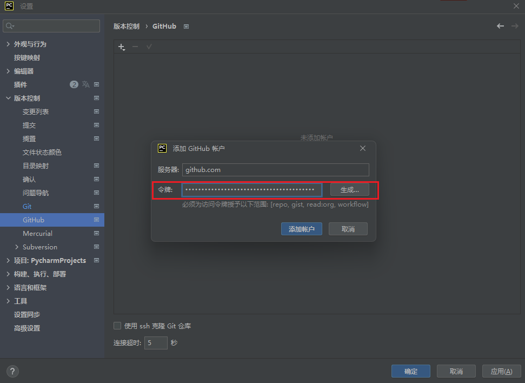
Task: Expand the 编辑器 section
Action: click(8, 71)
